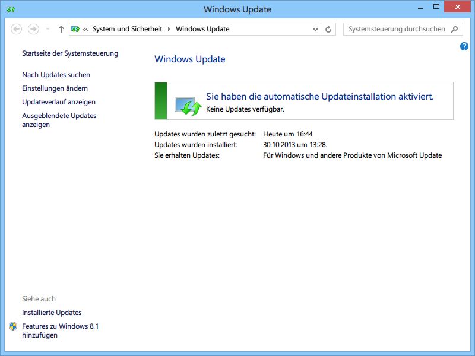This screenshot has width=475, height=356.
Task: Click the search magnifier icon
Action: [x=454, y=29]
